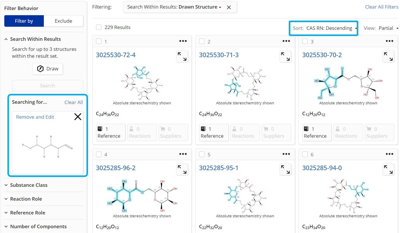
Task: Tick the select-all 229 Results checkbox
Action: pyautogui.click(x=99, y=27)
